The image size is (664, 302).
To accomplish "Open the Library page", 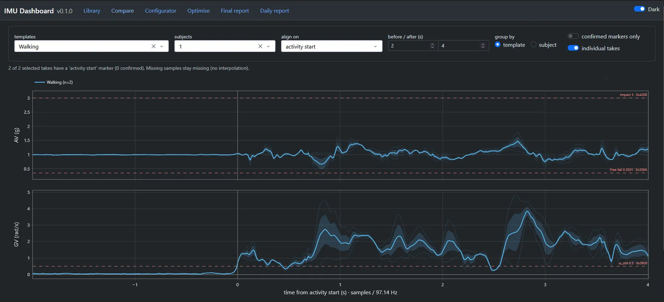I will click(92, 11).
